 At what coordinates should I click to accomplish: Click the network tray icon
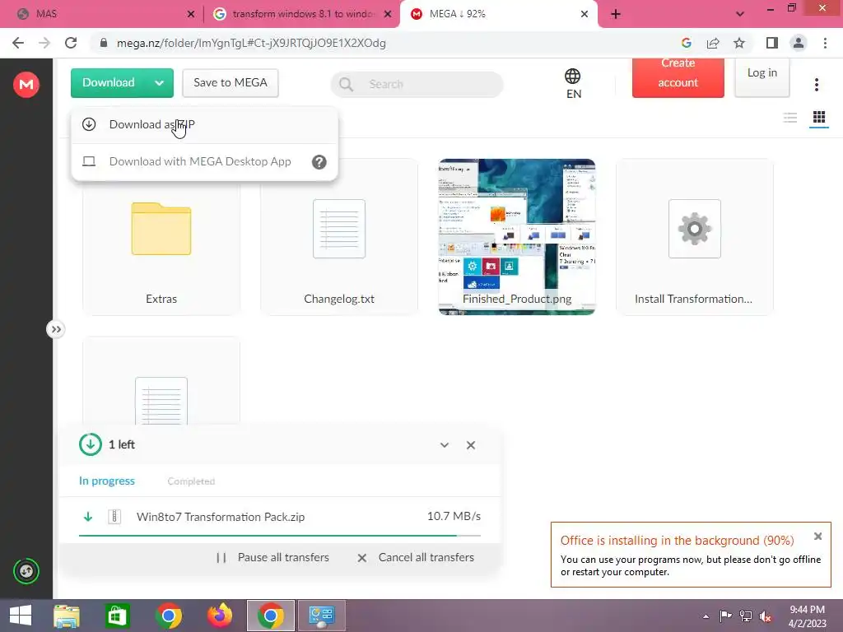(x=746, y=616)
